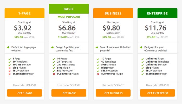Click green check beside Basic SSL Protection

(x=54, y=71)
